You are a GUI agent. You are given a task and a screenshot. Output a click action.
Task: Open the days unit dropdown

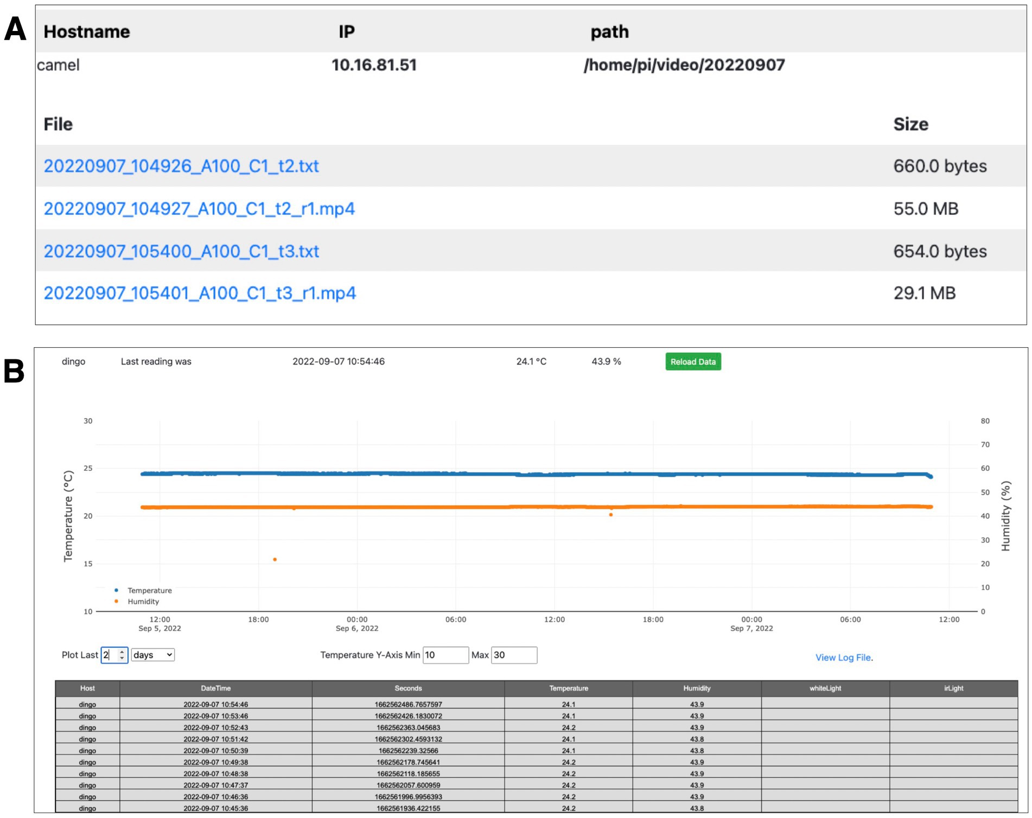click(x=152, y=655)
